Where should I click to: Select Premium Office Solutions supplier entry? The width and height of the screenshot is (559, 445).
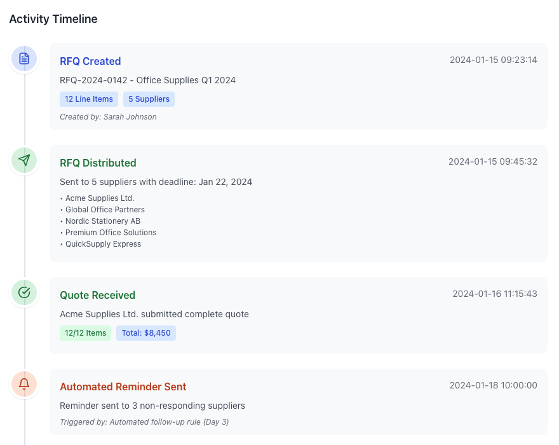(111, 233)
